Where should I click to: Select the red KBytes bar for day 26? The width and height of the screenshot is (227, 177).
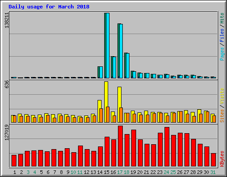pos(180,150)
